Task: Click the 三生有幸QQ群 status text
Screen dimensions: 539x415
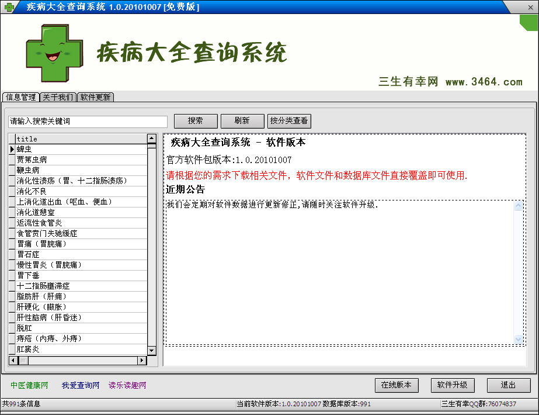Action: pos(479,404)
